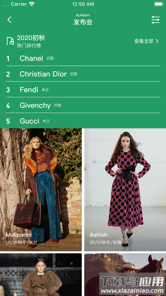The image size is (166, 296).
Task: Expand the 查看全部 chevron arrow
Action: coord(157,41)
